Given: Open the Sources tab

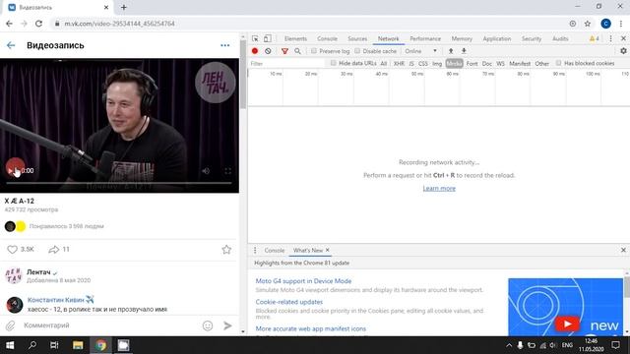Looking at the screenshot, I should [x=357, y=38].
